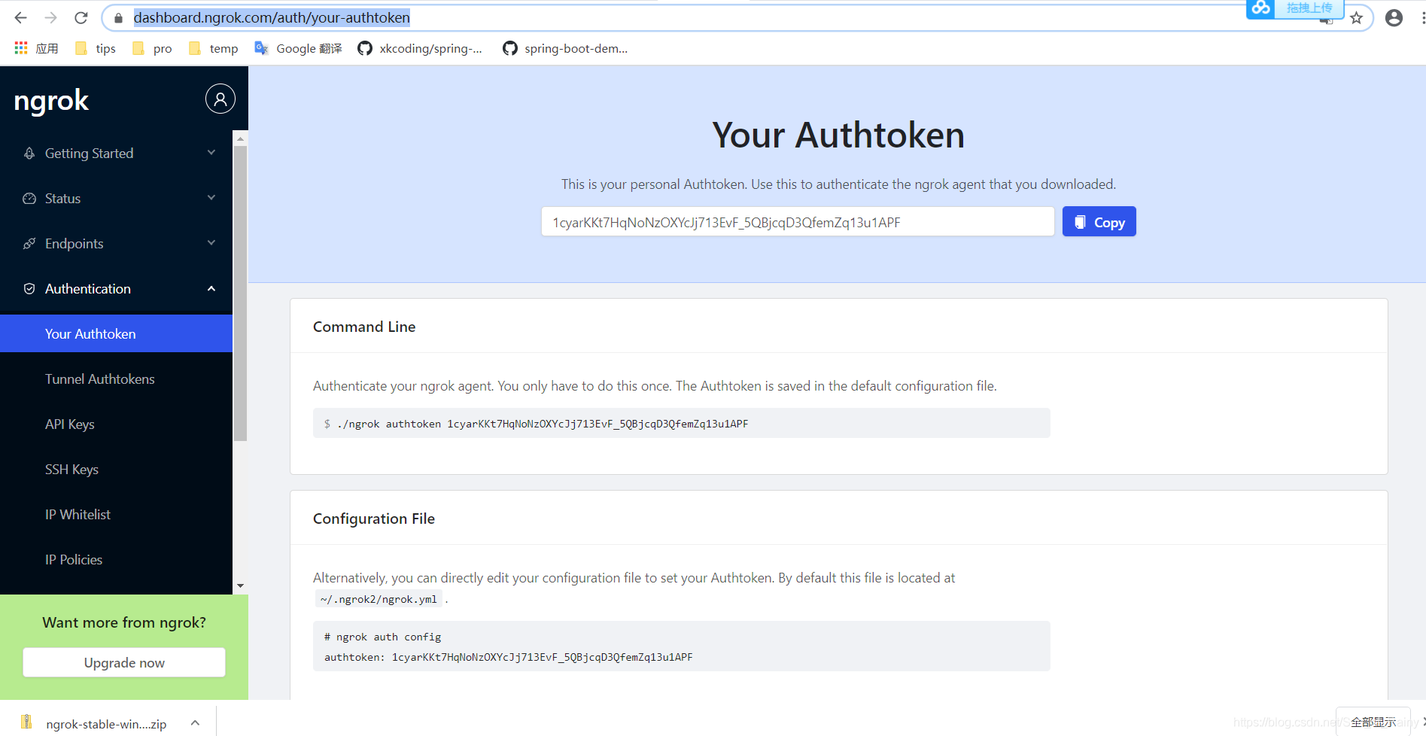Click the browser forward arrow

[50, 17]
